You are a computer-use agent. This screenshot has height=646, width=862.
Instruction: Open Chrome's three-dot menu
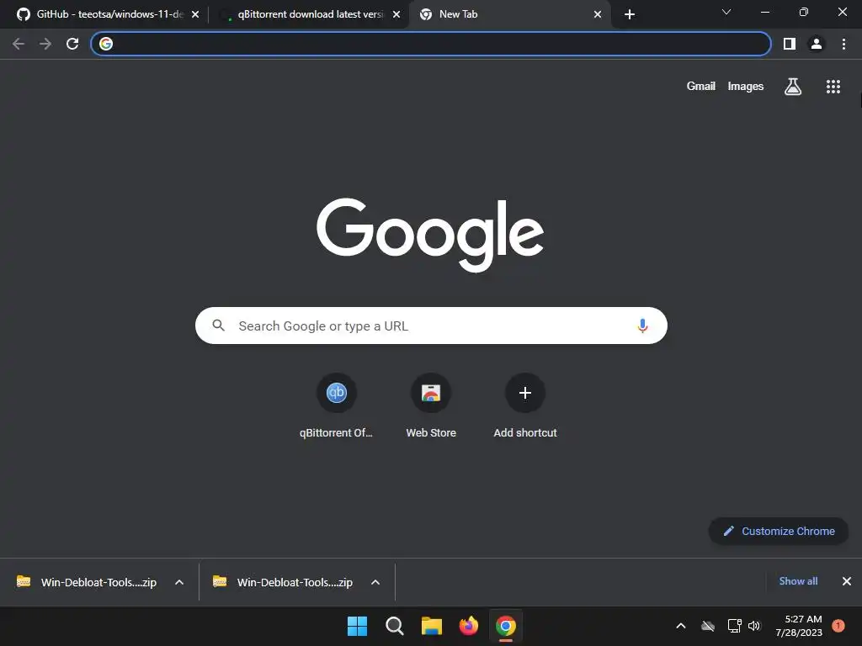(843, 44)
